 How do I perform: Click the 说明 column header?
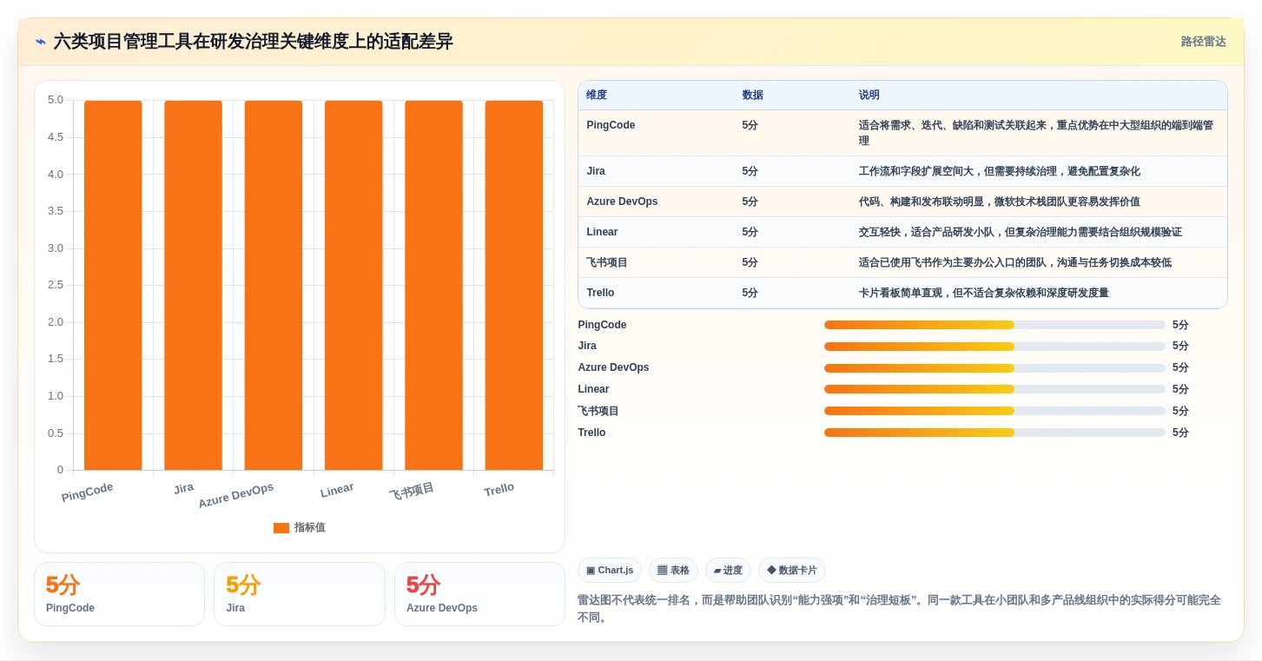point(869,95)
